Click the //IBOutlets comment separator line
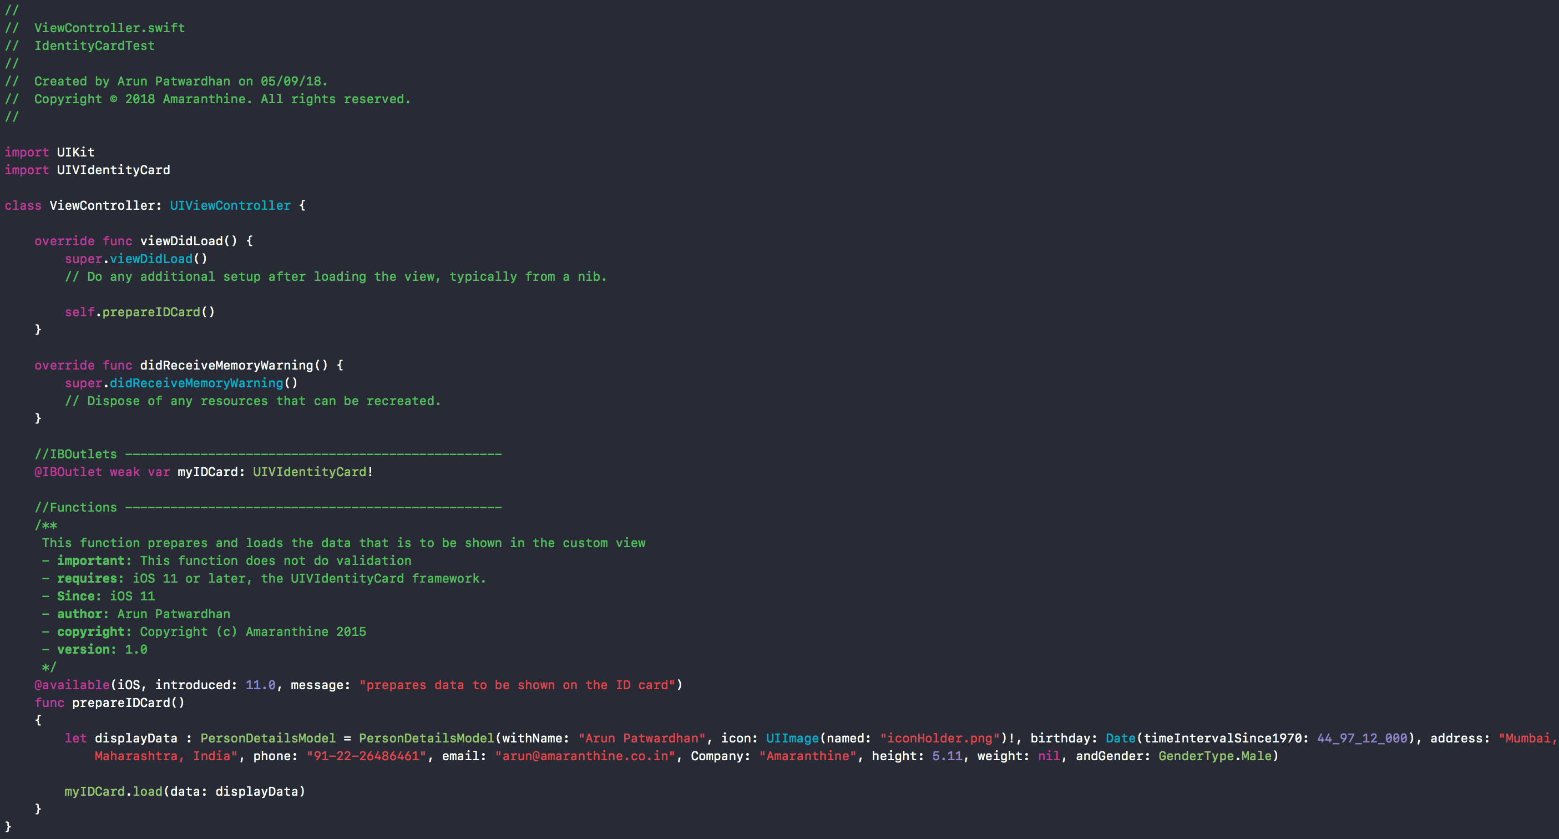This screenshot has width=1559, height=839. point(267,454)
